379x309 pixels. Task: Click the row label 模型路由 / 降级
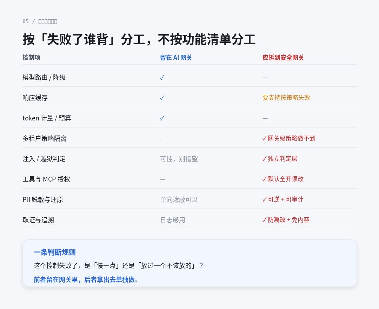coord(44,77)
